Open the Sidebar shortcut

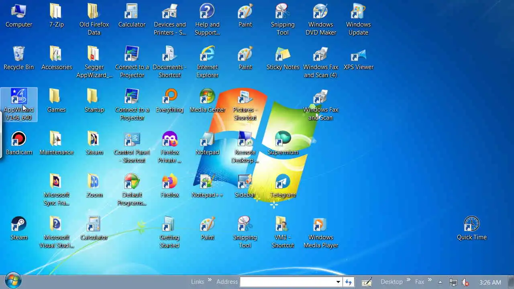tap(245, 186)
